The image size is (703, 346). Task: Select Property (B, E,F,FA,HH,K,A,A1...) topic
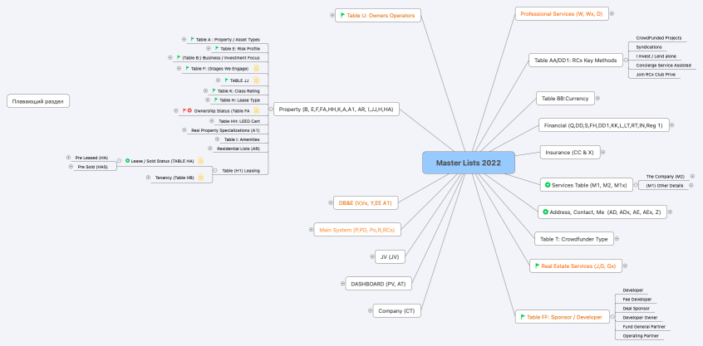(x=337, y=110)
